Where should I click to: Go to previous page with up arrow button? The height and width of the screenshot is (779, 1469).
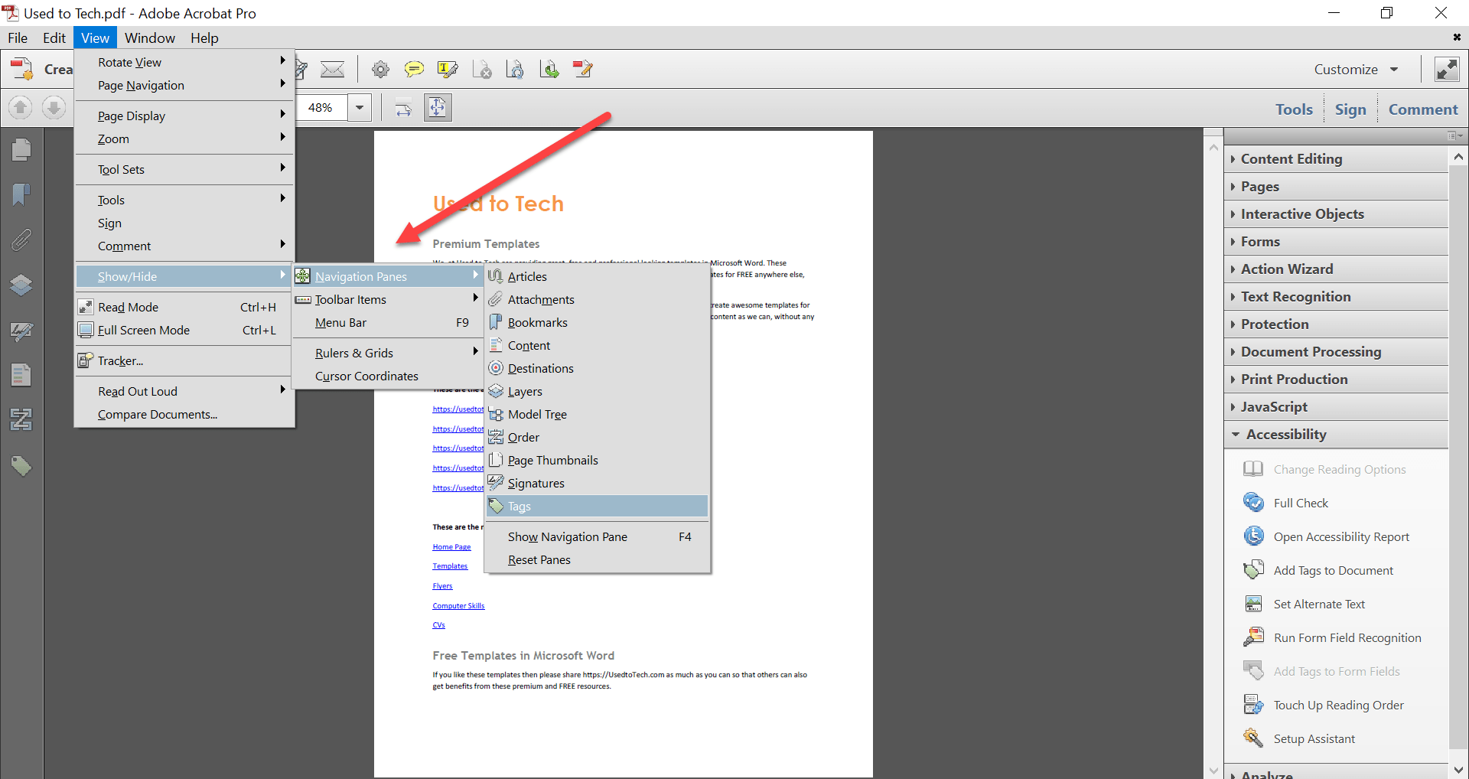tap(21, 108)
